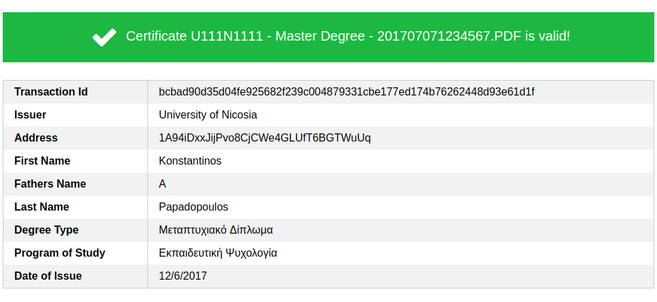This screenshot has width=657, height=302.
Task: Select the certificate valid message text
Action: click(x=348, y=37)
